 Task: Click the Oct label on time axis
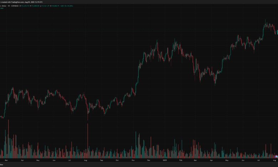coord(117,161)
